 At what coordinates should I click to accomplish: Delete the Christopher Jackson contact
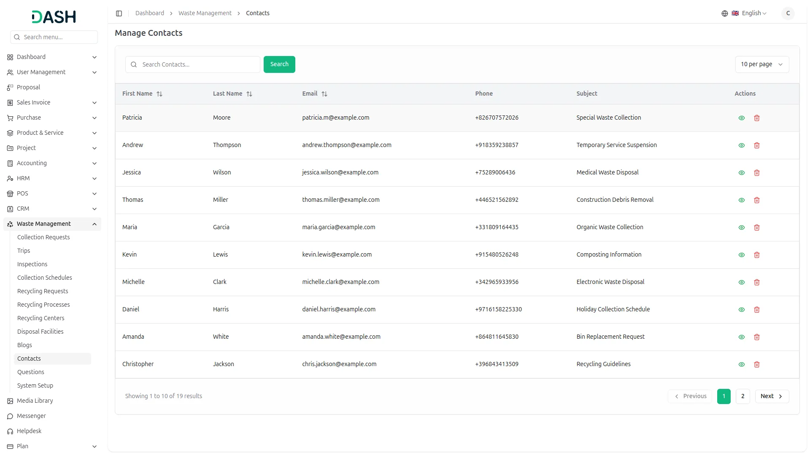coord(756,364)
